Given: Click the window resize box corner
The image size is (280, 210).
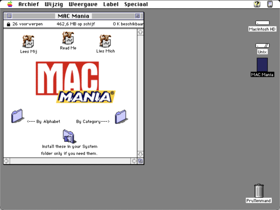Looking at the screenshot, I should click(x=140, y=161).
